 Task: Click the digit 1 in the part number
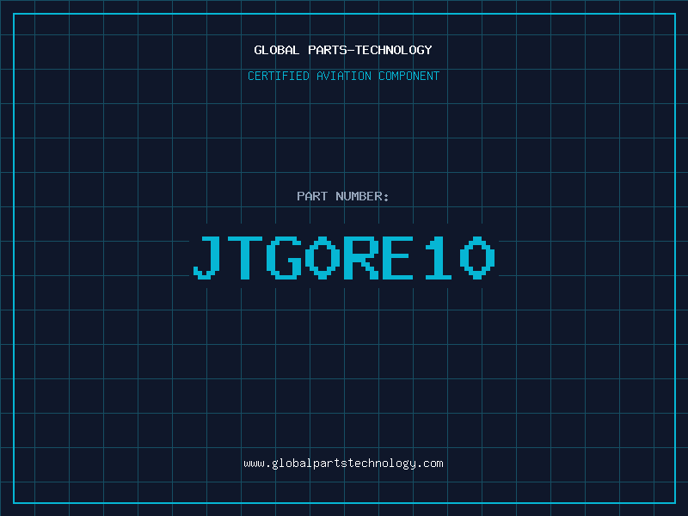click(439, 258)
